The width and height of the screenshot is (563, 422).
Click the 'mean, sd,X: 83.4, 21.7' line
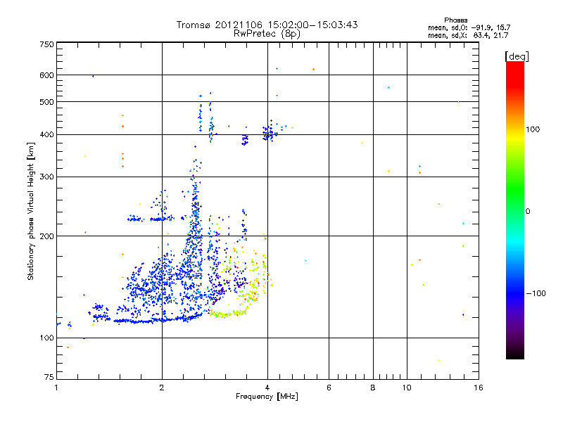click(x=468, y=35)
